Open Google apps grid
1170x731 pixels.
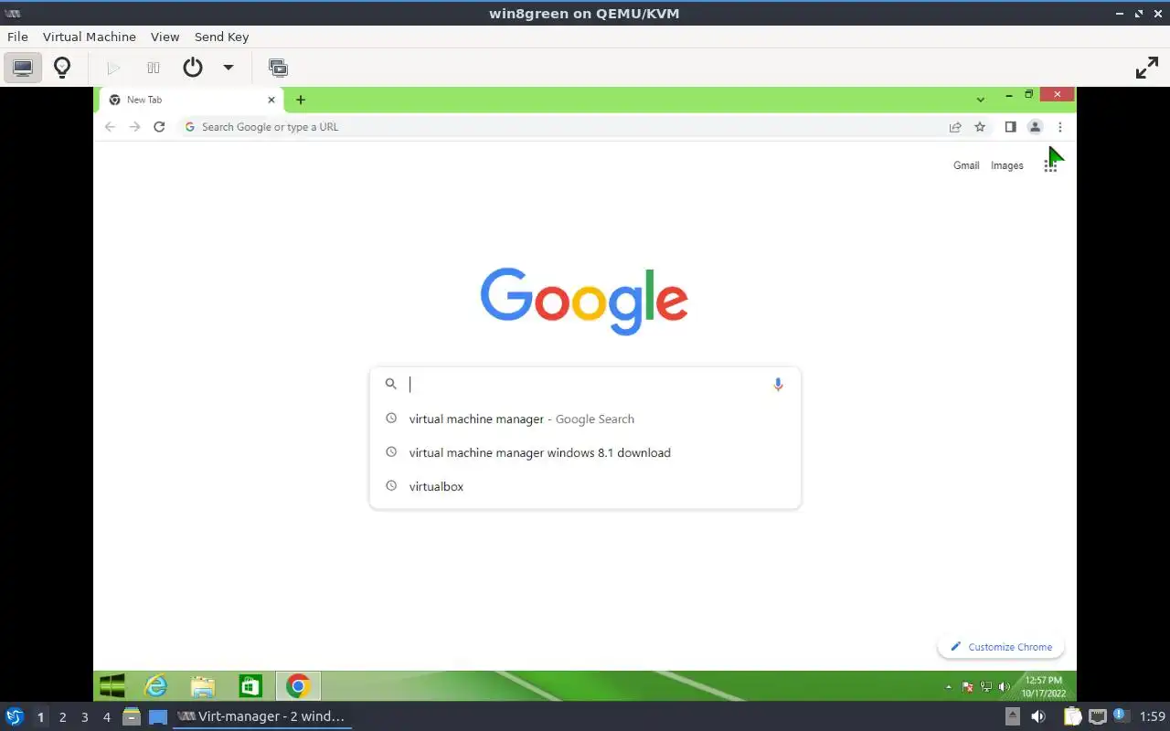(1050, 165)
